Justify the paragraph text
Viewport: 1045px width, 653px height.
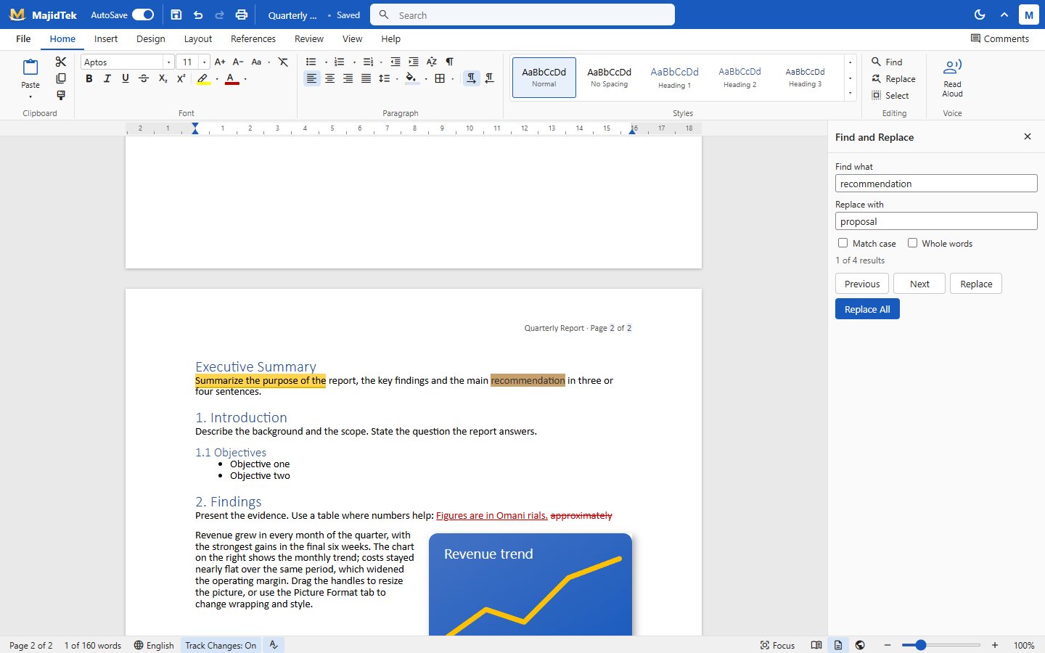pyautogui.click(x=366, y=78)
